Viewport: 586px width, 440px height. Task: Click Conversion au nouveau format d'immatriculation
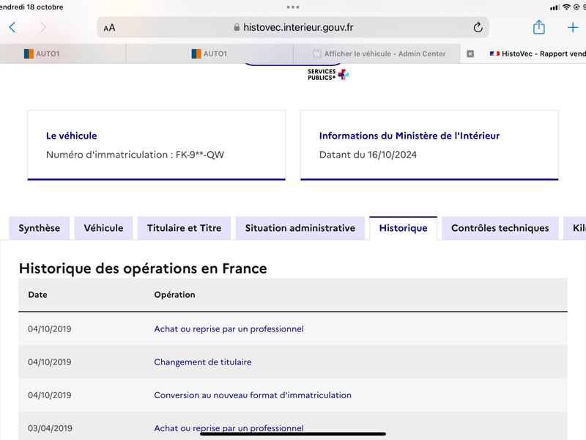[x=253, y=395]
